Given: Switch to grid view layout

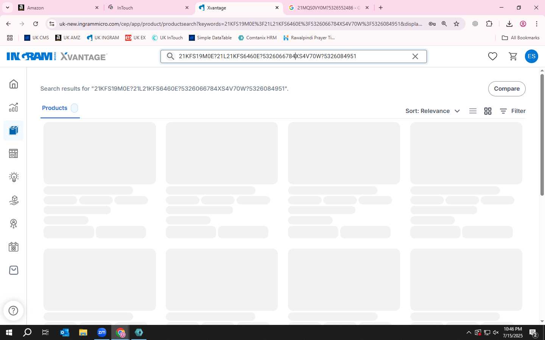Looking at the screenshot, I should click(488, 111).
